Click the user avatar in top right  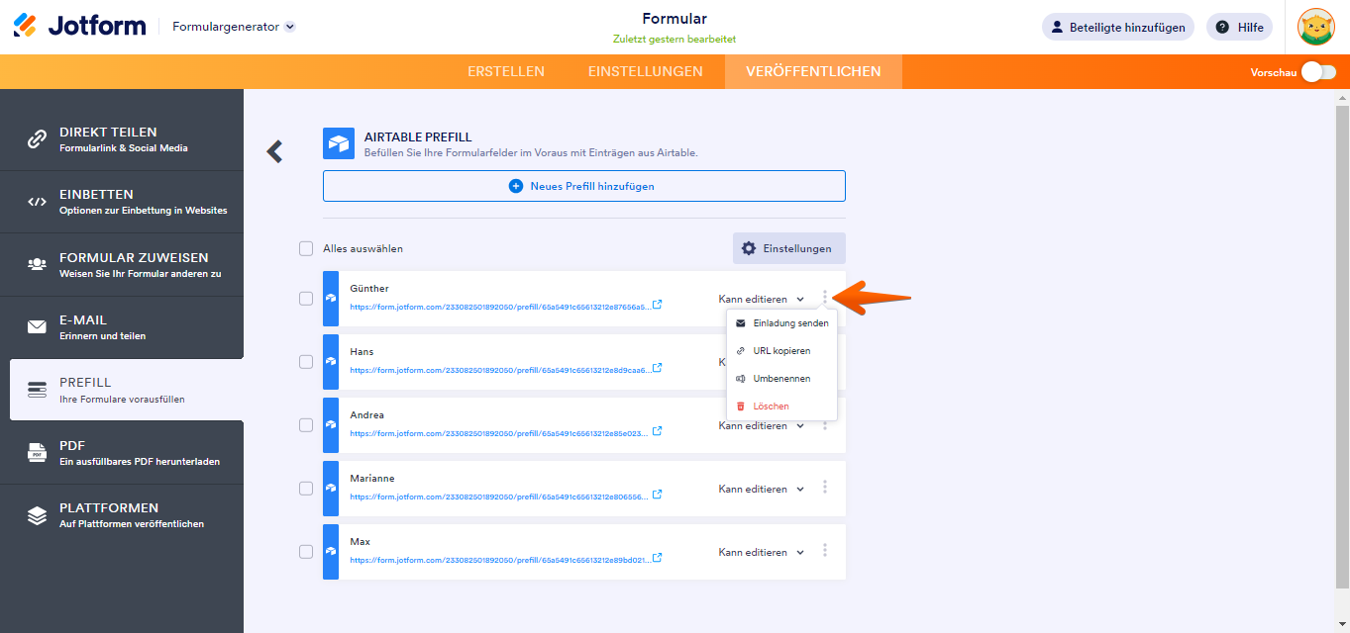coord(1316,28)
